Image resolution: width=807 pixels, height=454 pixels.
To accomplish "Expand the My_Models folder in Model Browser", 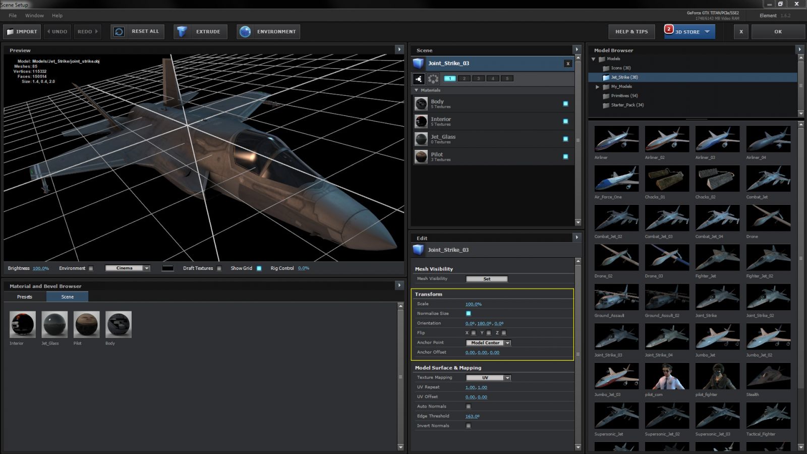I will (x=597, y=86).
